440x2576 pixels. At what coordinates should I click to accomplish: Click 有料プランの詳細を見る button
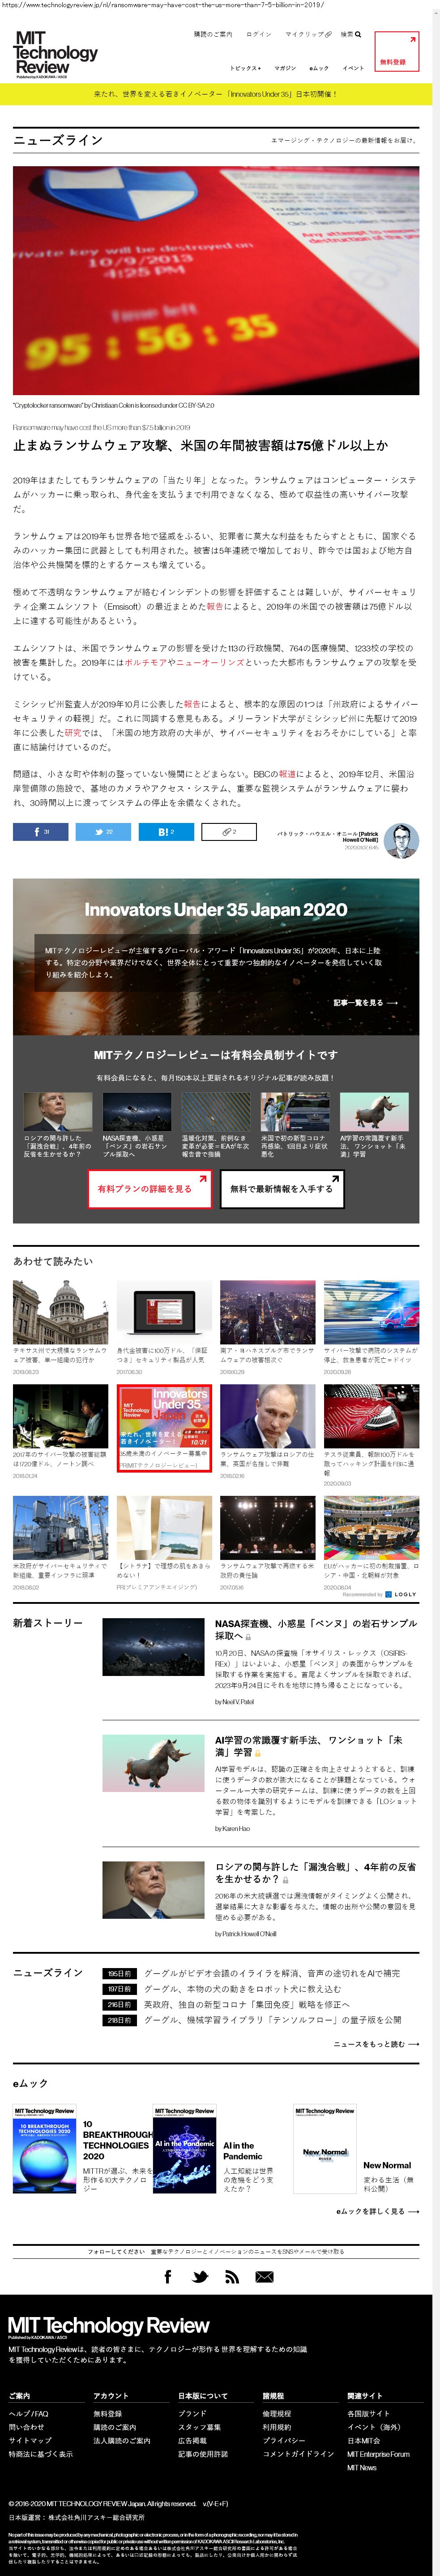tap(149, 1189)
